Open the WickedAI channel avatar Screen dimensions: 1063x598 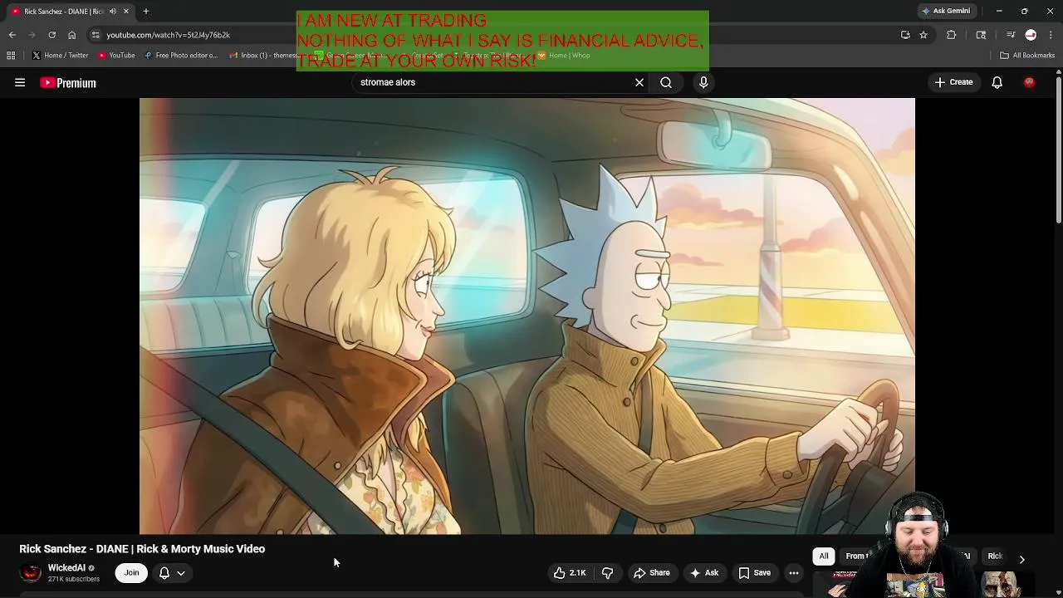click(x=31, y=572)
